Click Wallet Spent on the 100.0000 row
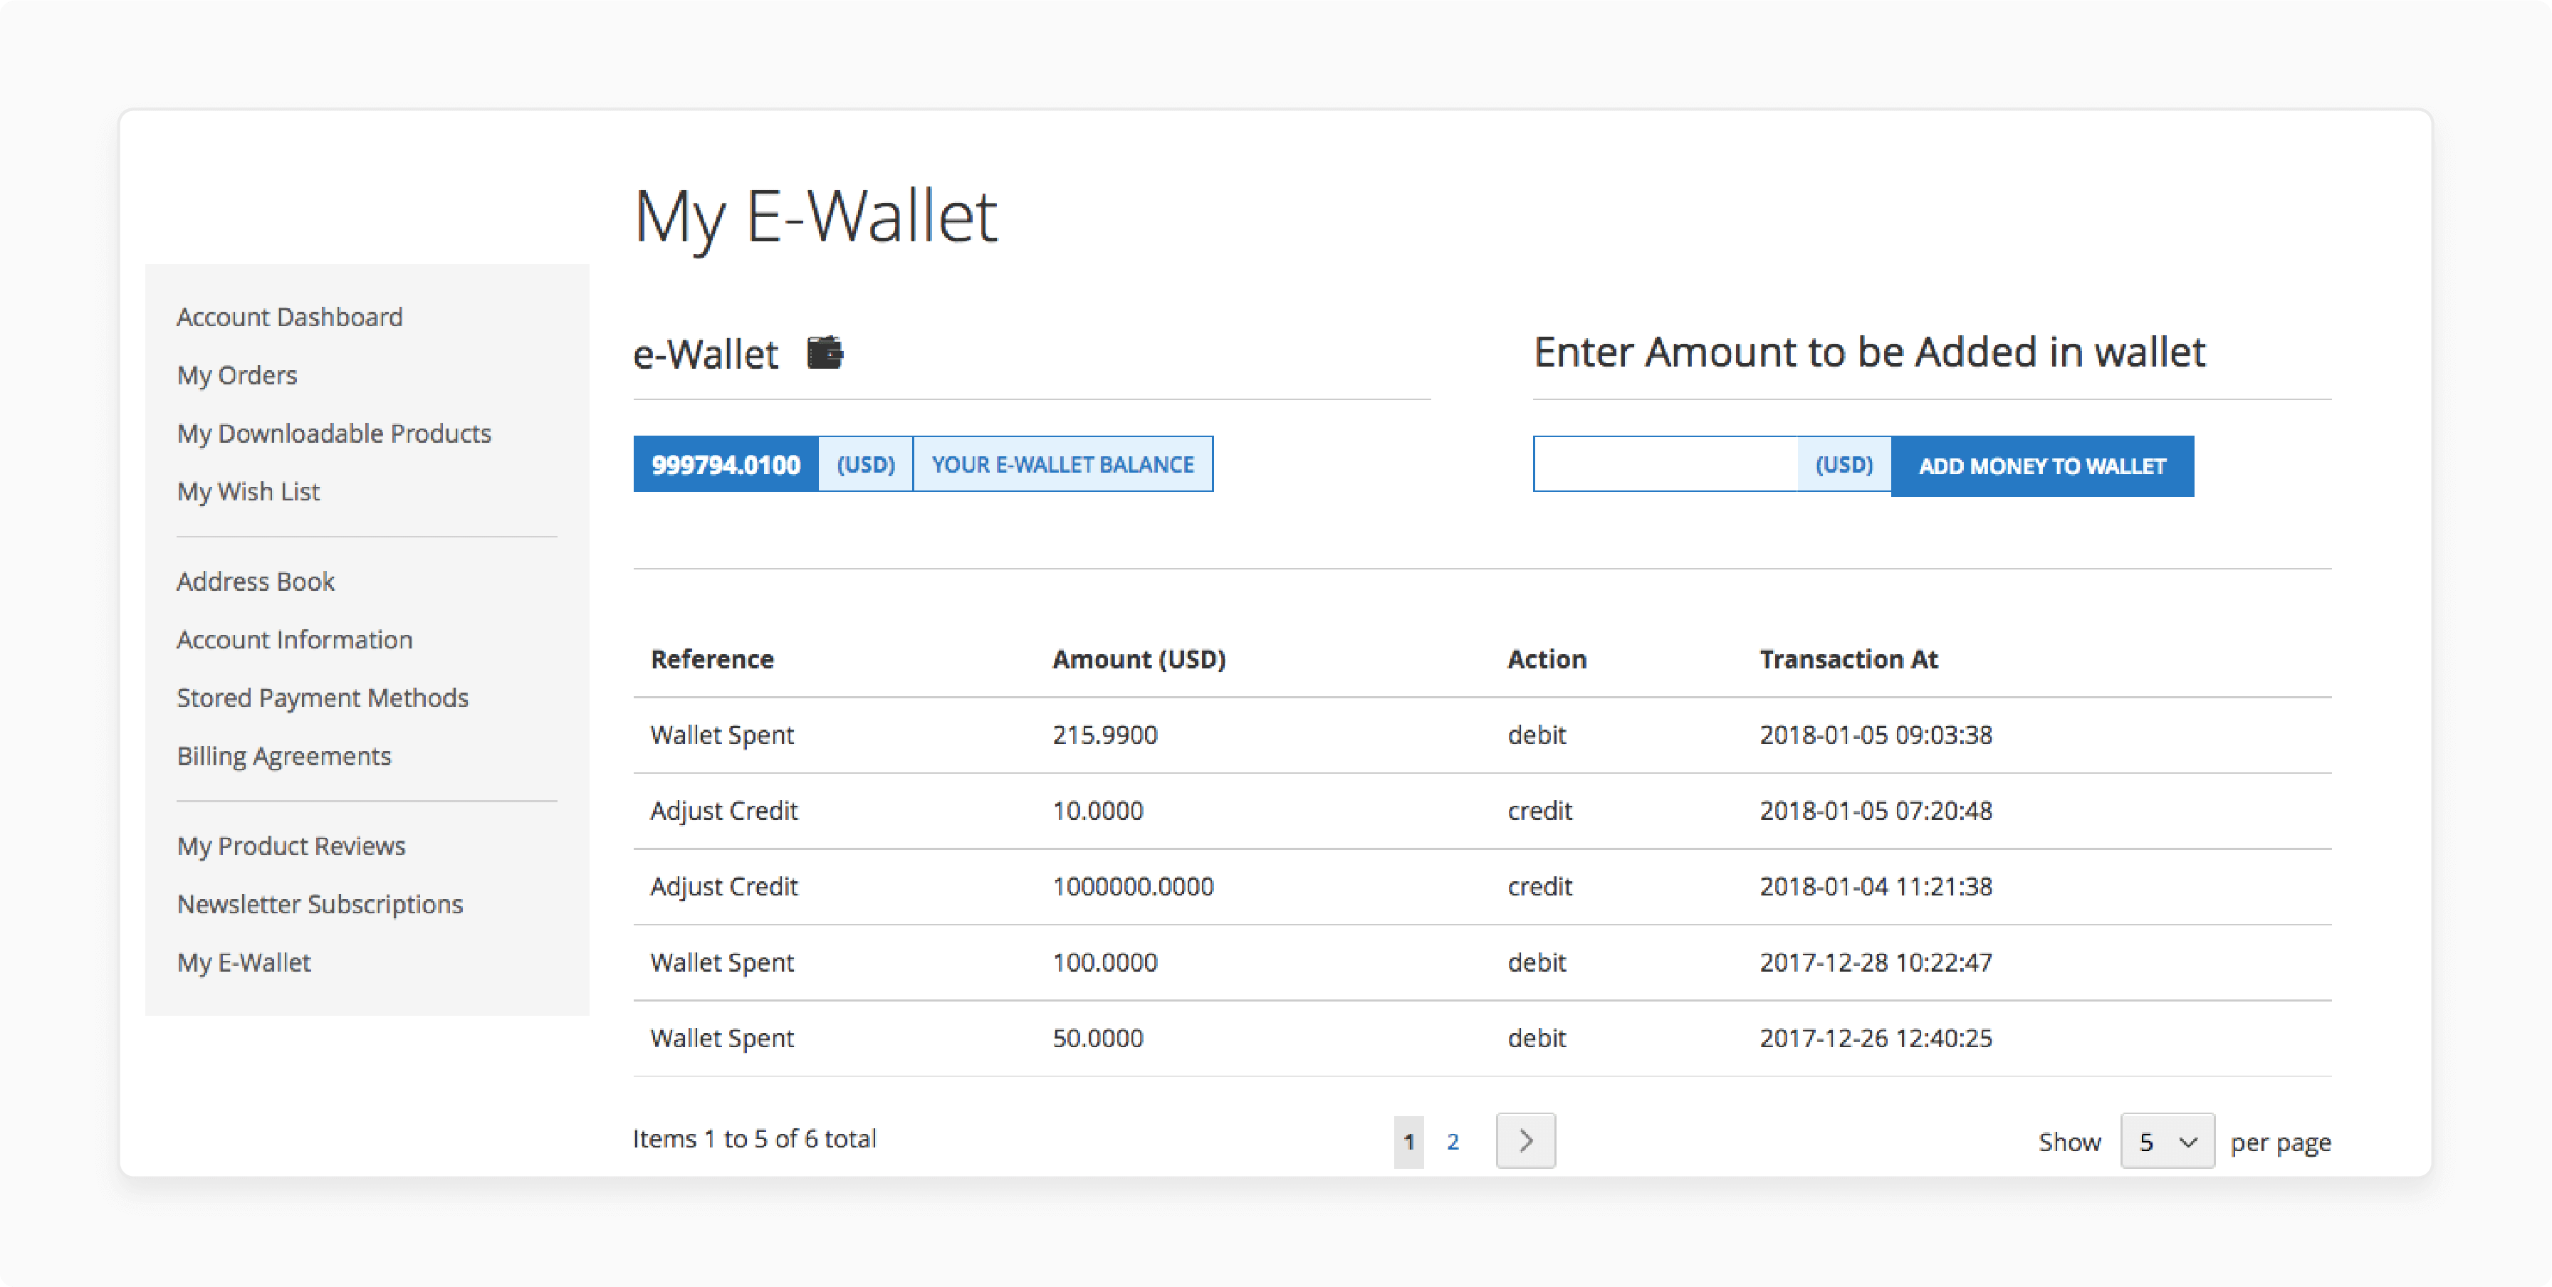The image size is (2552, 1287). pyautogui.click(x=721, y=962)
